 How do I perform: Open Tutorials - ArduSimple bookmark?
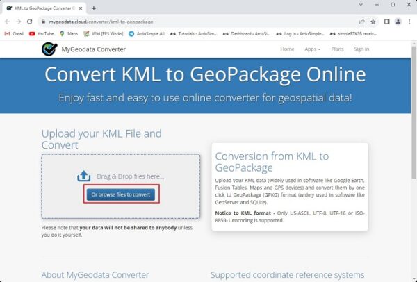[x=194, y=34]
